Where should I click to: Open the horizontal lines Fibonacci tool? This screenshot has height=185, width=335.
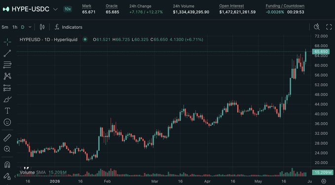tap(7, 65)
